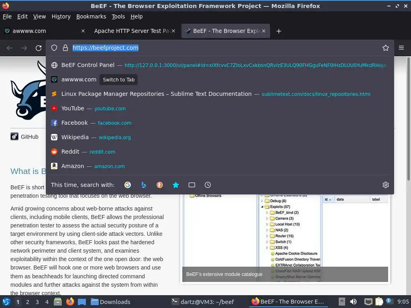Select the YouTube suggestion
Viewport: 411px width, 308px height.
click(220, 108)
